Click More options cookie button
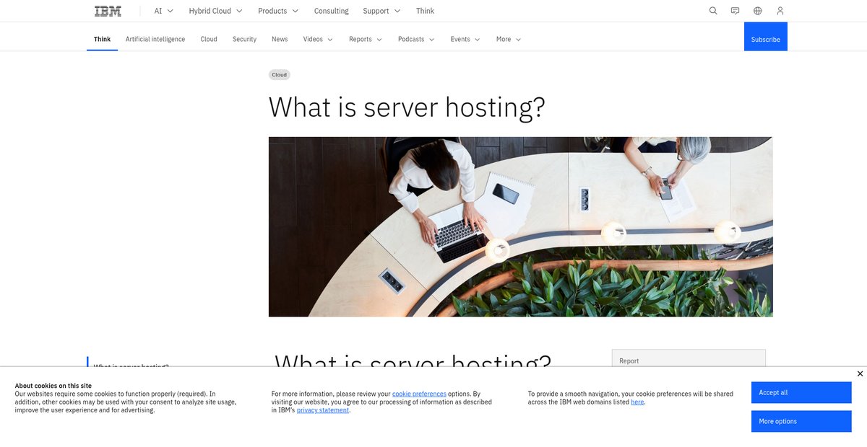 tap(801, 421)
